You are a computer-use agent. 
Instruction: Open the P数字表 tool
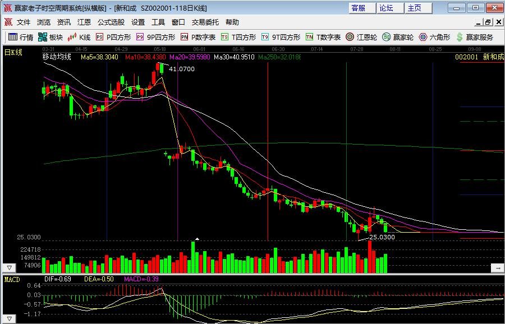point(198,38)
